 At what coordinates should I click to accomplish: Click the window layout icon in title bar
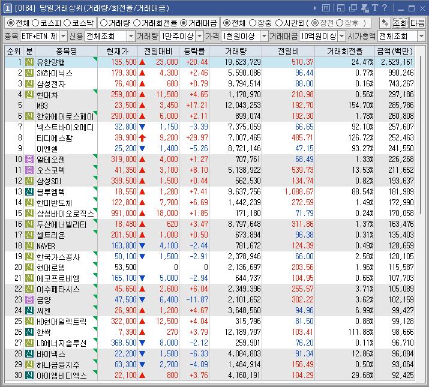pos(341,8)
